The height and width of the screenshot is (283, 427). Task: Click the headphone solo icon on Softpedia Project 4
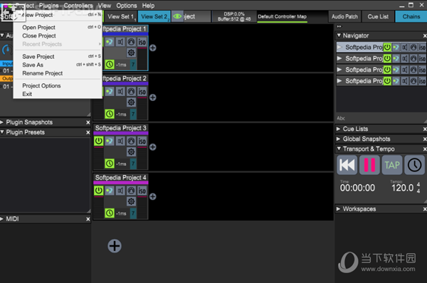pos(131,191)
